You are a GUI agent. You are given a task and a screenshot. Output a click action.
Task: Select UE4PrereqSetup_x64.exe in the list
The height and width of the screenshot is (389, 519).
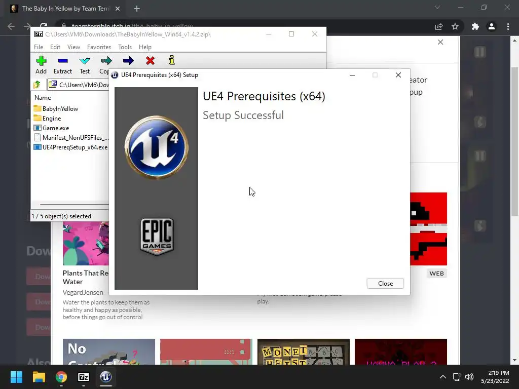tap(70, 147)
